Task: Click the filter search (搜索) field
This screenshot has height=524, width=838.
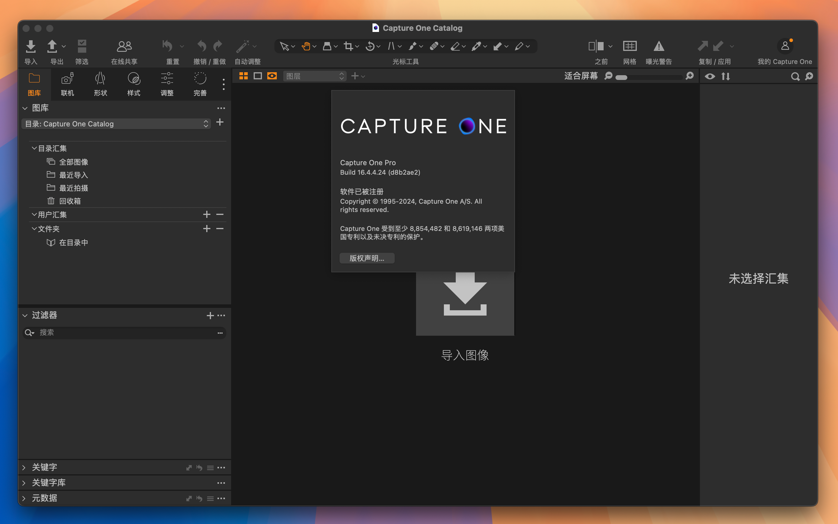Action: [x=124, y=333]
